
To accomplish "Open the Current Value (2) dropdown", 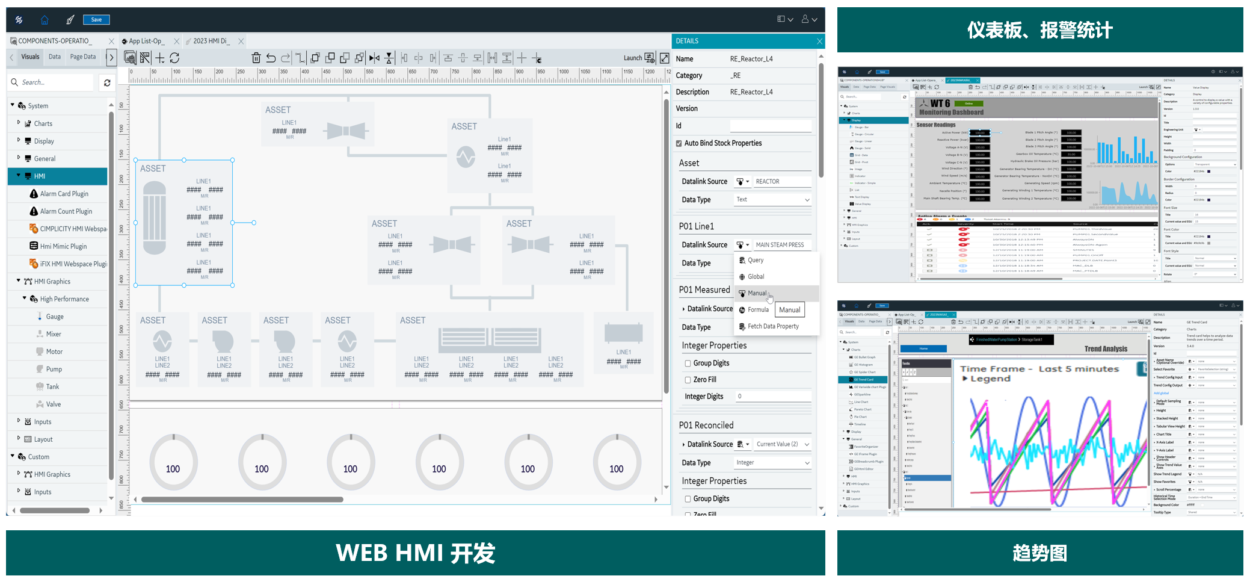I will click(782, 445).
